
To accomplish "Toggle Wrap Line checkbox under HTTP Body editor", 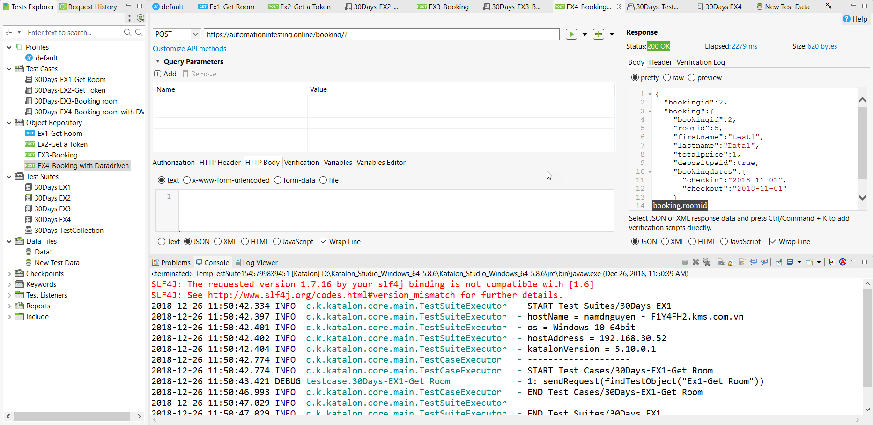I will tap(324, 242).
